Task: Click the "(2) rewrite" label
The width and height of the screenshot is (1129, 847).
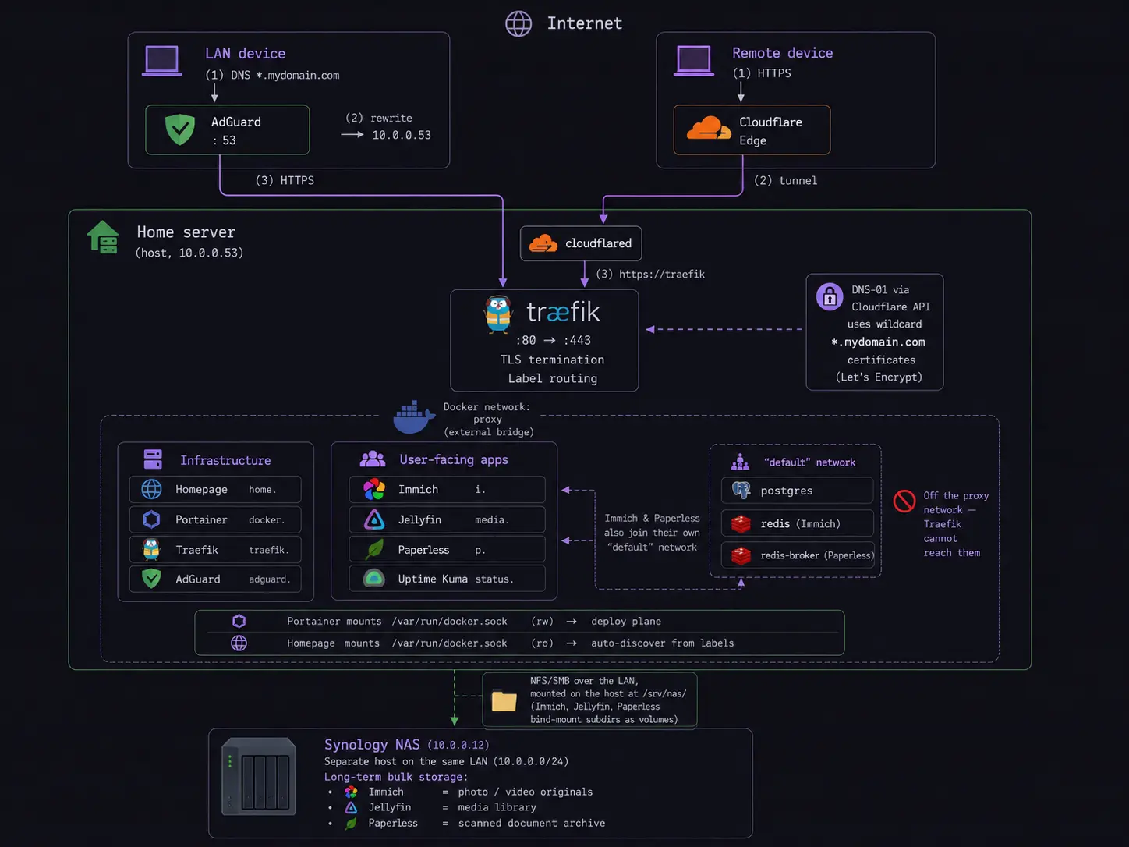Action: [379, 118]
